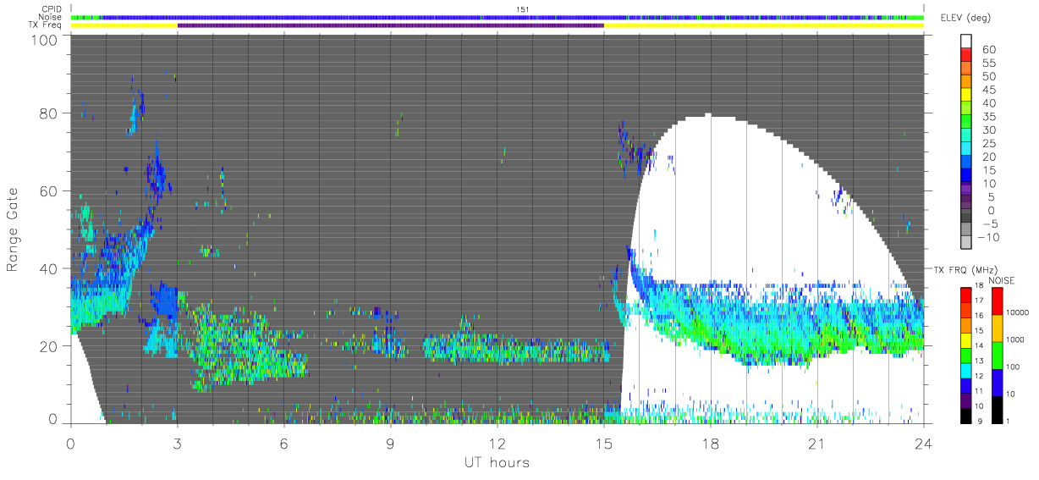Click the 'Noise' label at top left
Screen dimensions: 1039x480
pos(52,17)
